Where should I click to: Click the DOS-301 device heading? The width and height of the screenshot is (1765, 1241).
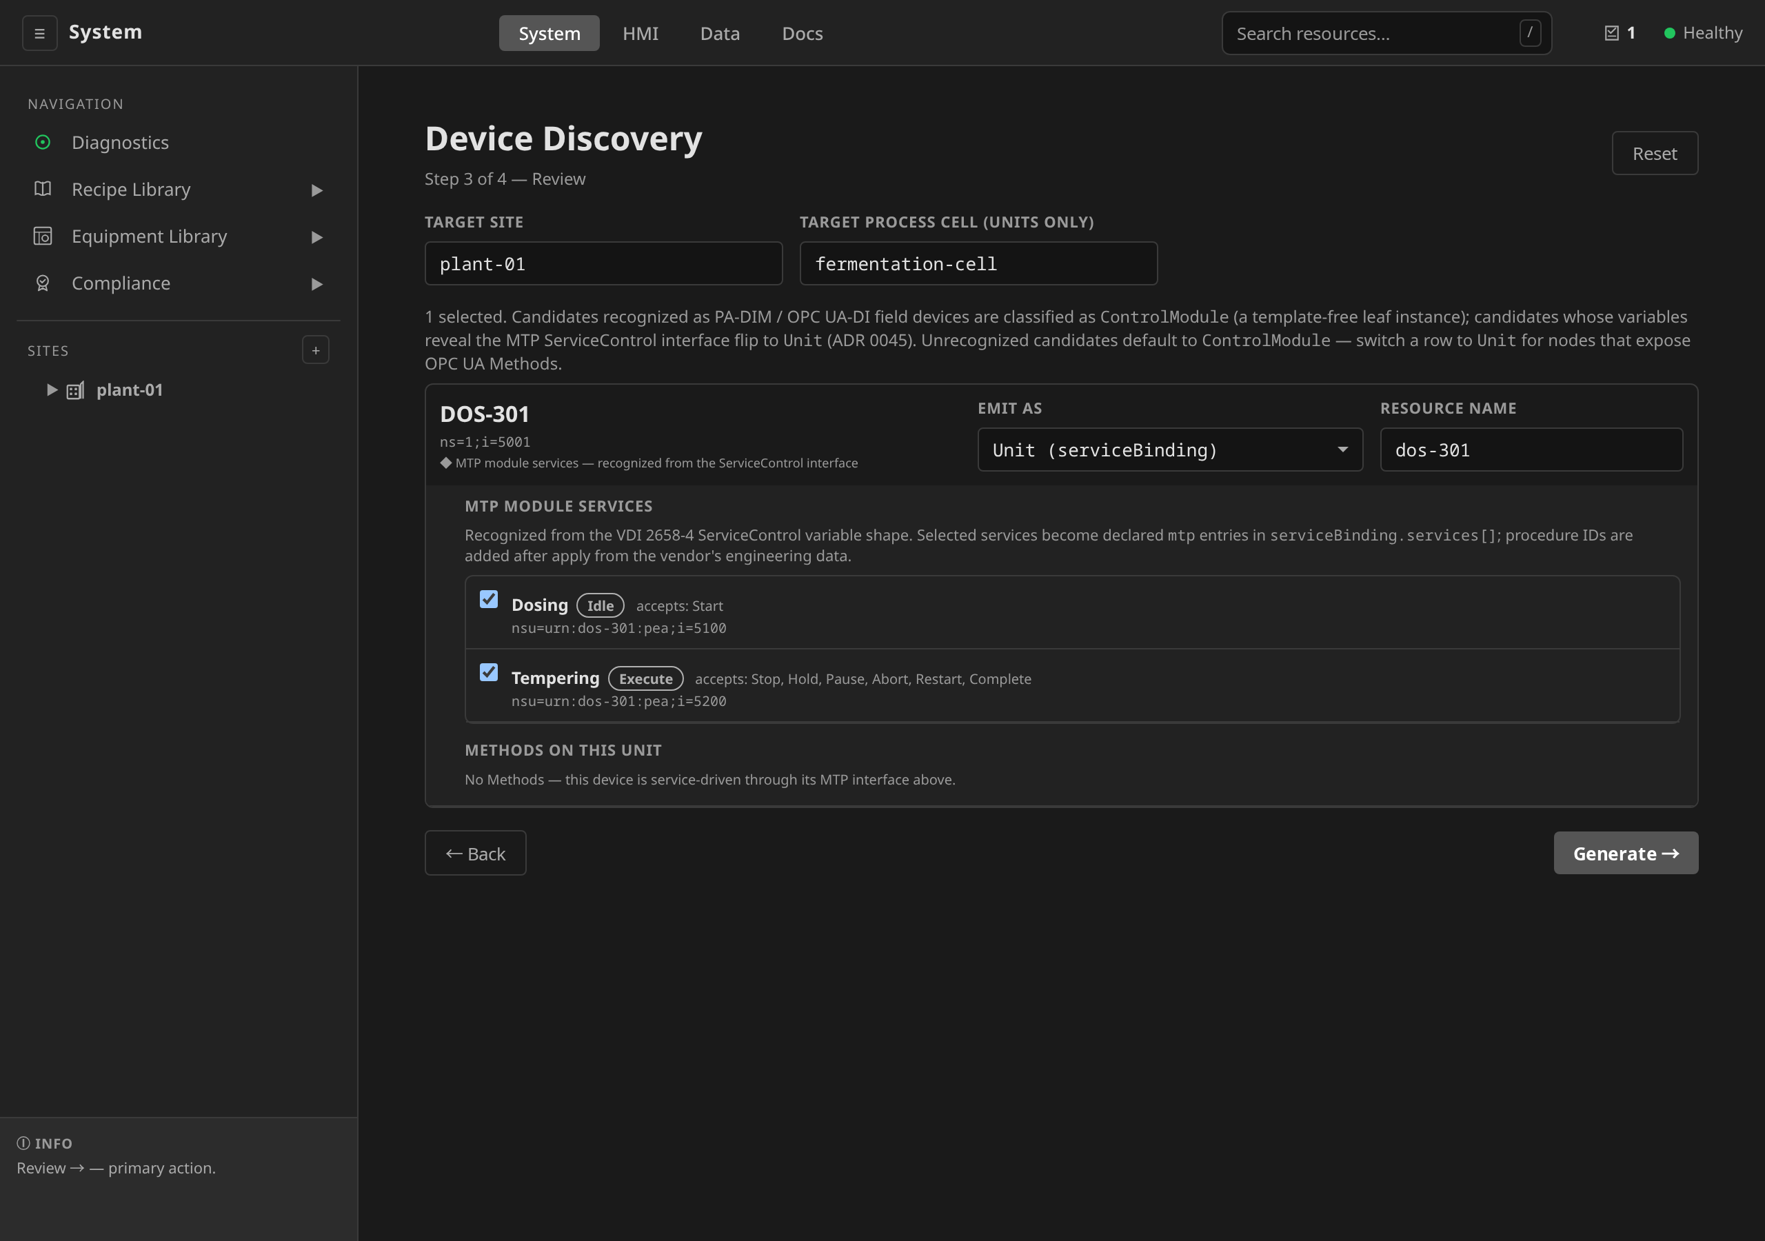(484, 414)
